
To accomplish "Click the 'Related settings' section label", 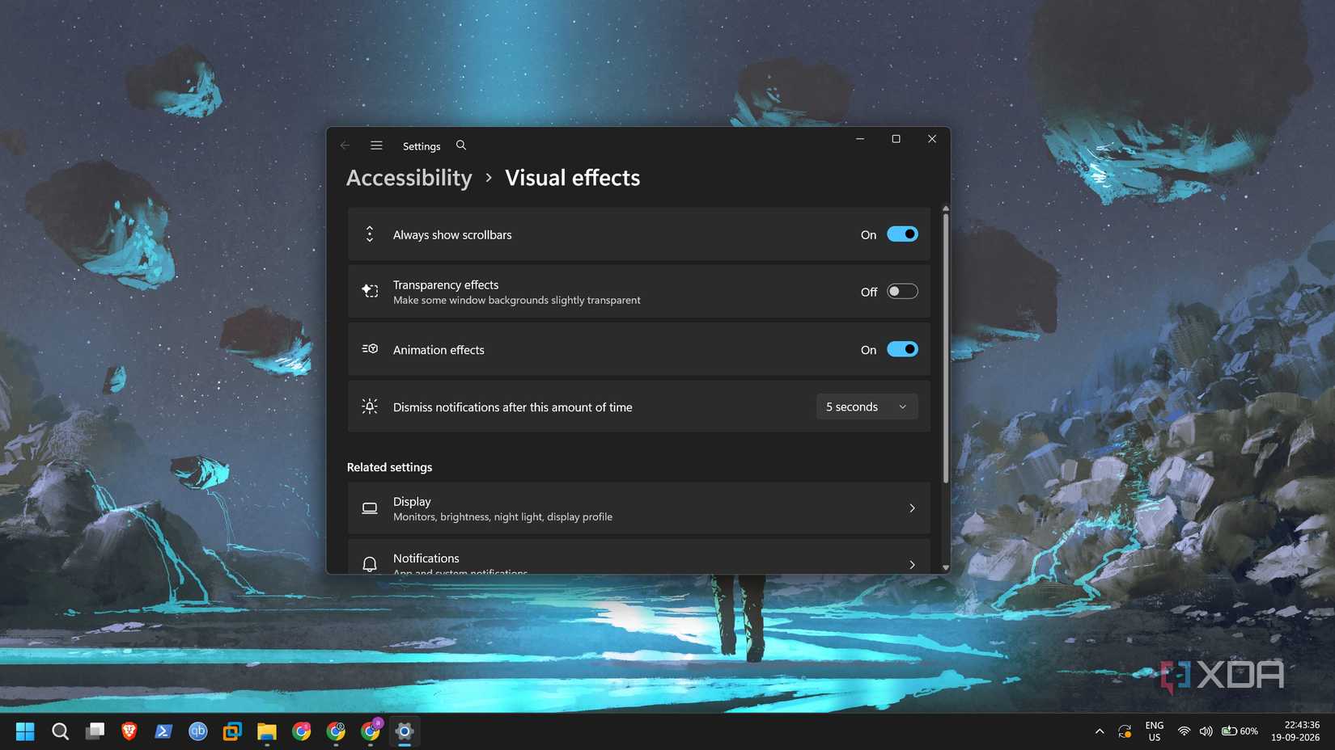I will pos(389,467).
